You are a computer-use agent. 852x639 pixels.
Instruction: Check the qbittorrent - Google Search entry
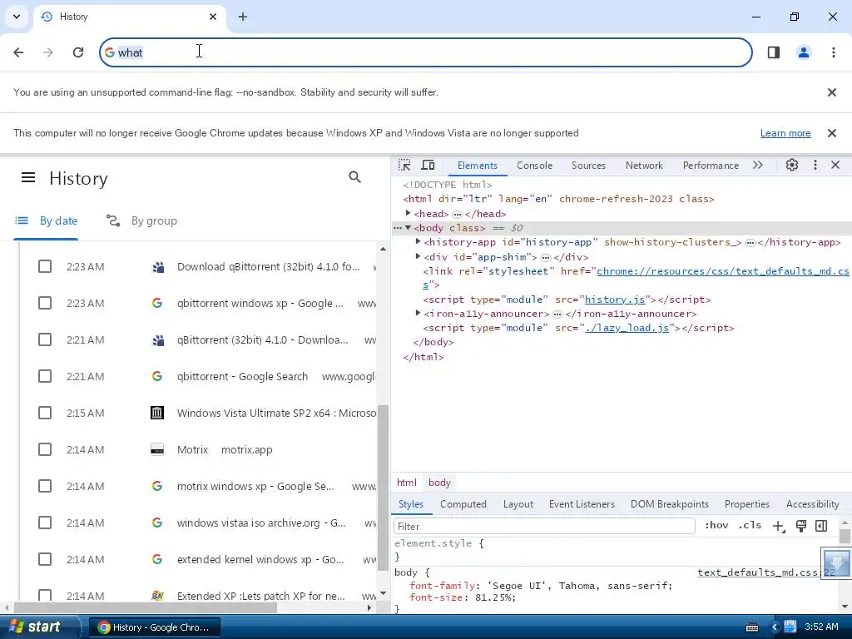pos(45,376)
